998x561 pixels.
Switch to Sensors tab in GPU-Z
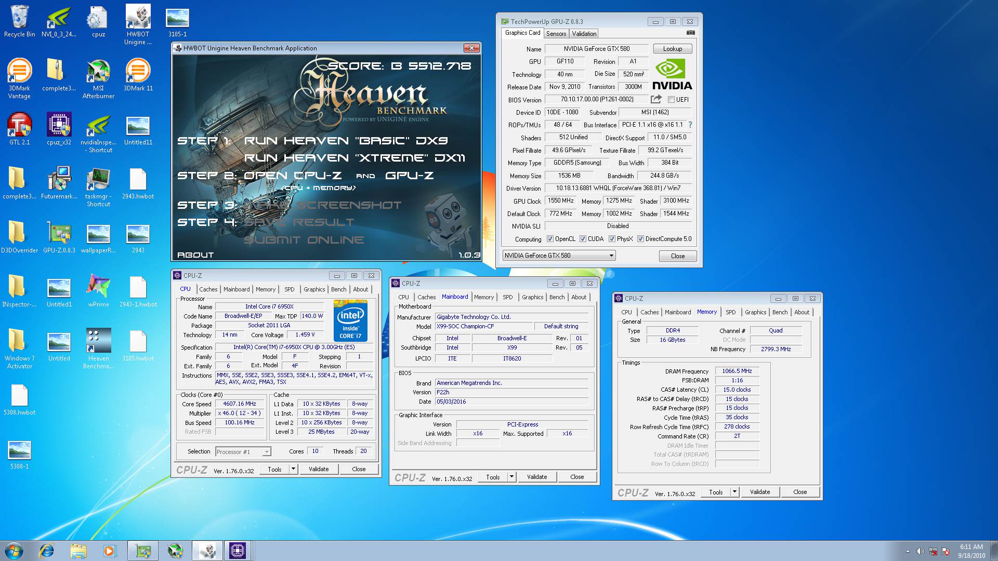[556, 34]
